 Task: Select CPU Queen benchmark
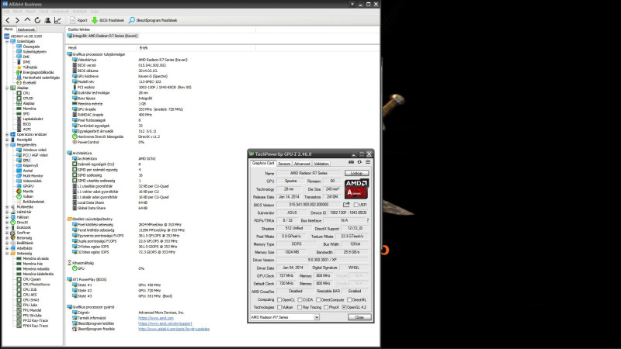tap(32, 279)
